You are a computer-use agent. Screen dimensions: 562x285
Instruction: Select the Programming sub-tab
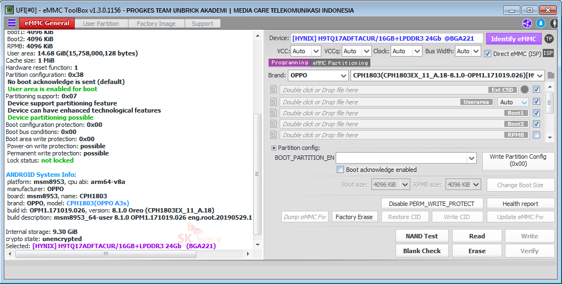click(x=290, y=63)
